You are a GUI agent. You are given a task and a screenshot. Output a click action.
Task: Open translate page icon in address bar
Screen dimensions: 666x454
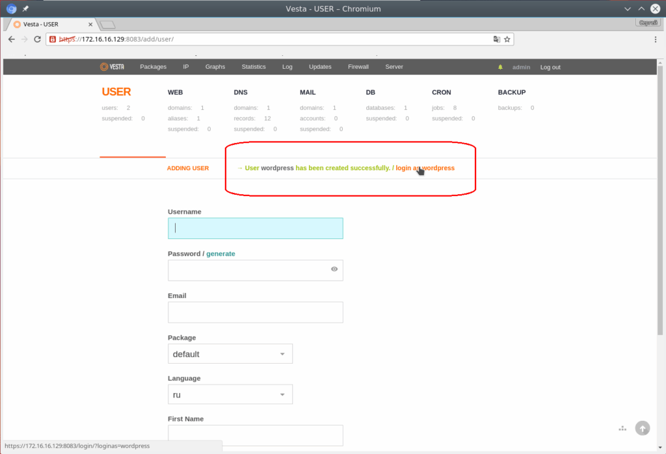[496, 39]
